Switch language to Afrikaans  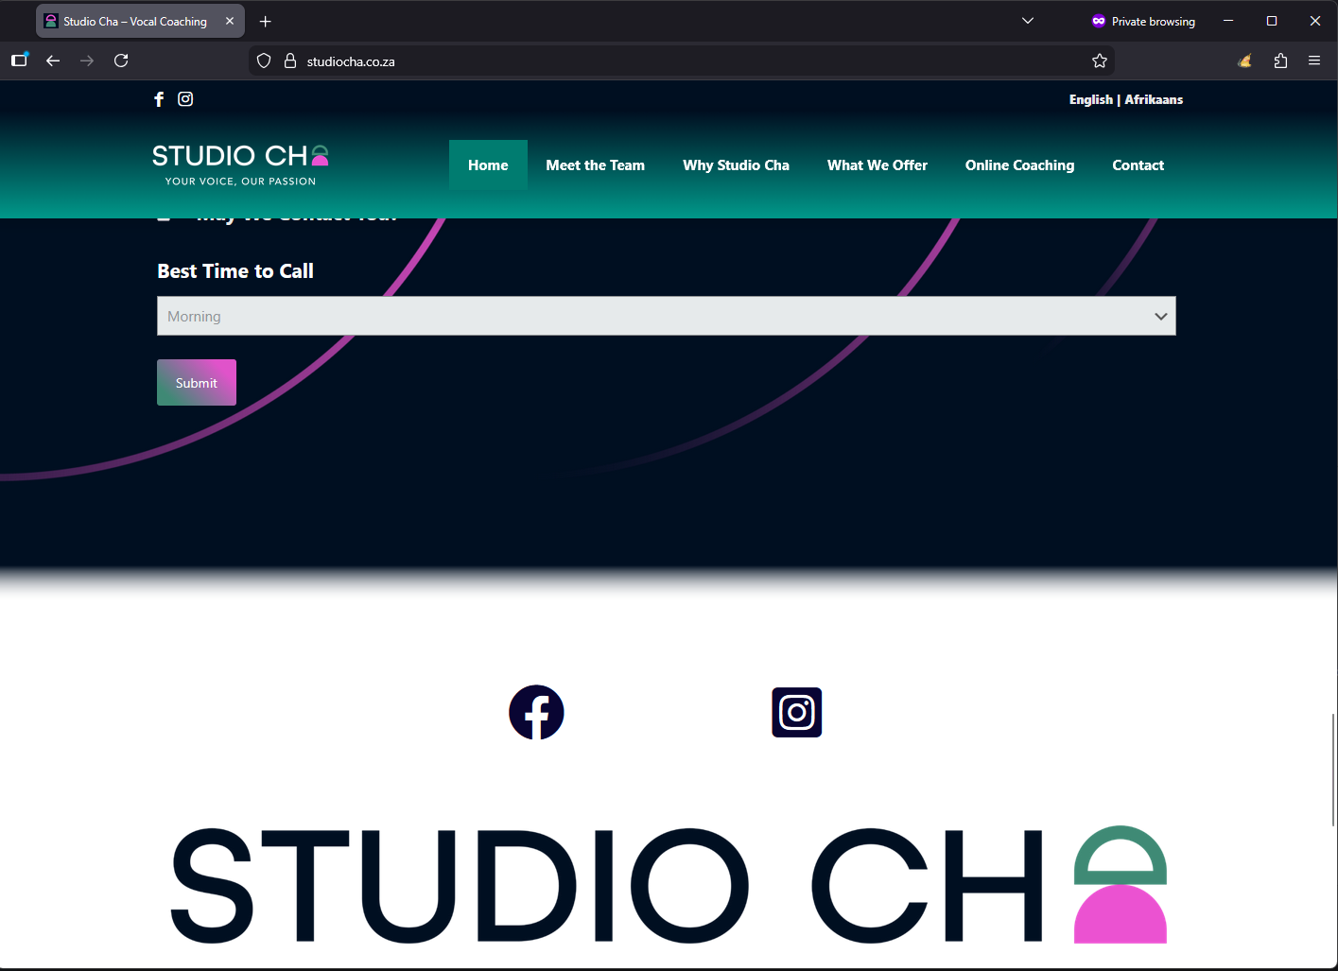1154,99
